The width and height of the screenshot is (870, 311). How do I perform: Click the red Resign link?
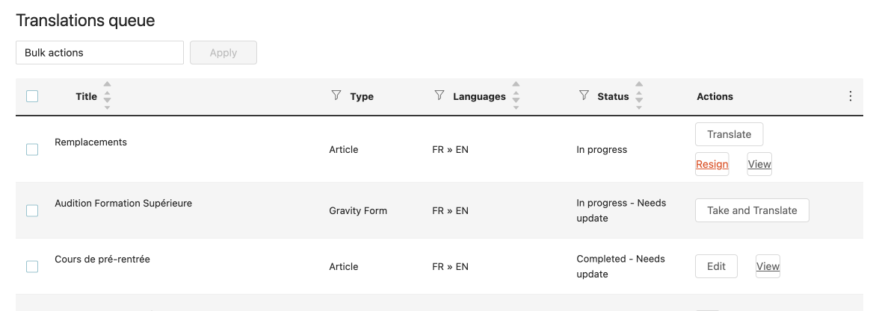click(x=712, y=164)
